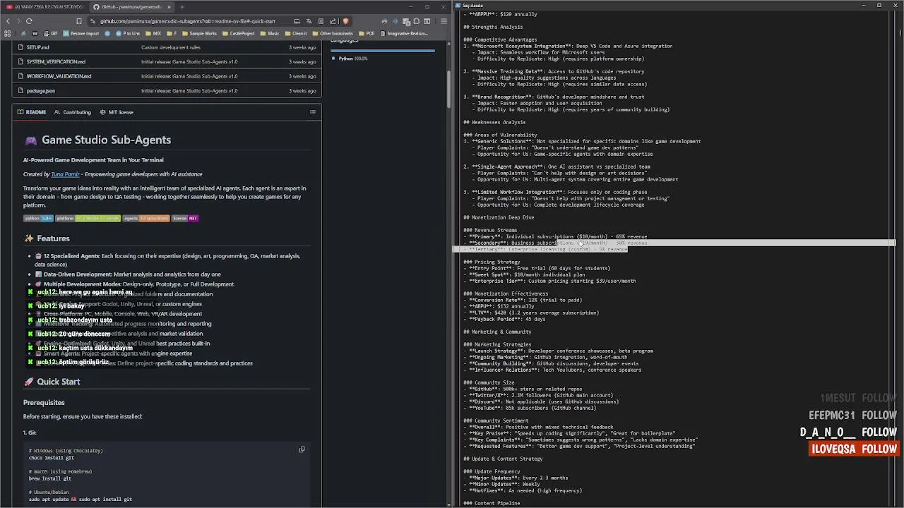The width and height of the screenshot is (904, 508).
Task: Open the package.json file
Action: tap(41, 90)
